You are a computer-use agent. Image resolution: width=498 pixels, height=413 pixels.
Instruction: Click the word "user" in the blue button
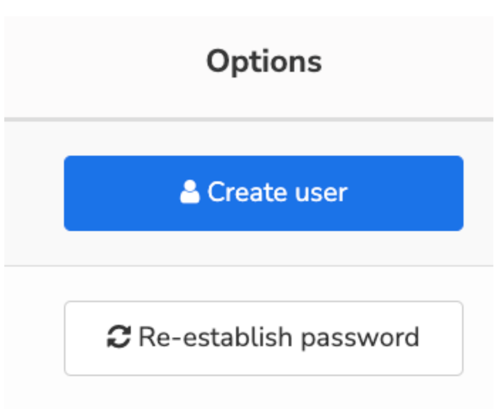click(321, 193)
